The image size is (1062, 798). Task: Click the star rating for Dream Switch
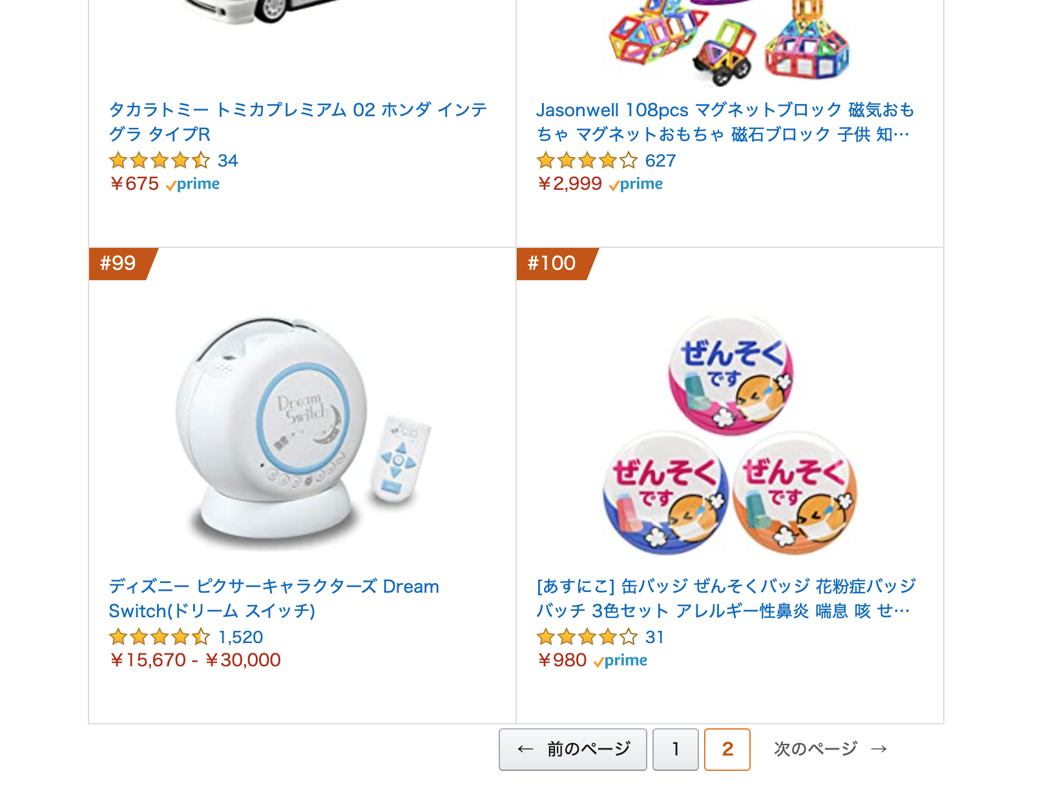(x=160, y=637)
